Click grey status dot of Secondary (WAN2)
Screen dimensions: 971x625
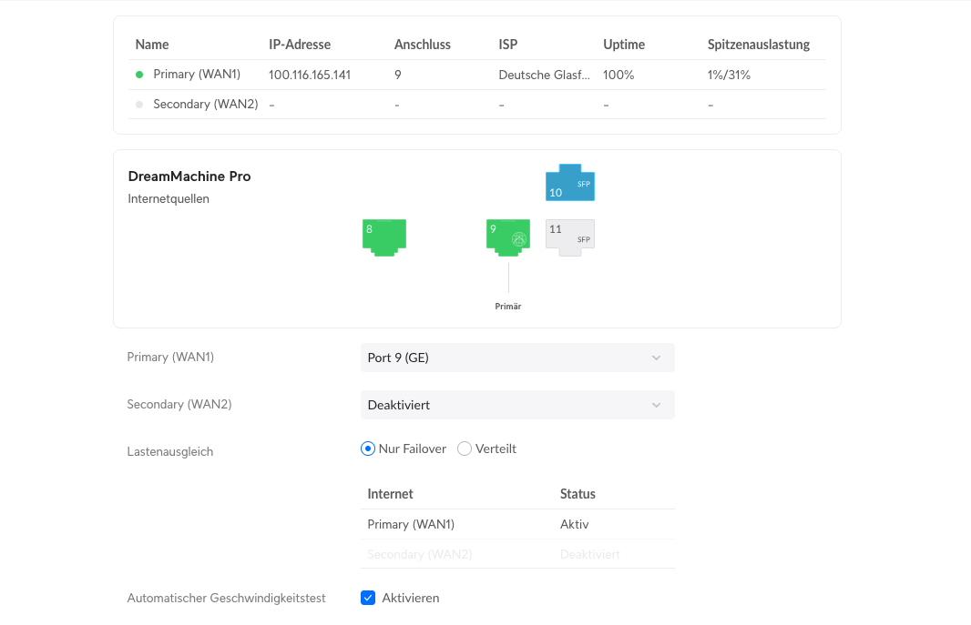139,105
